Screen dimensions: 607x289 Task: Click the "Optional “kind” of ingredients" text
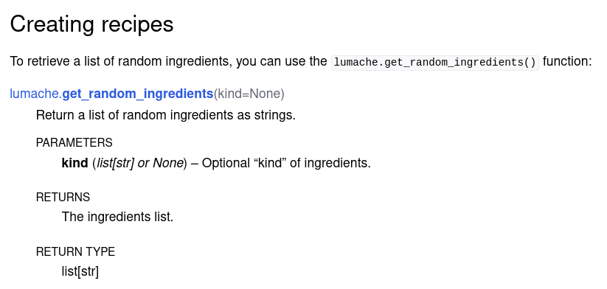(286, 163)
